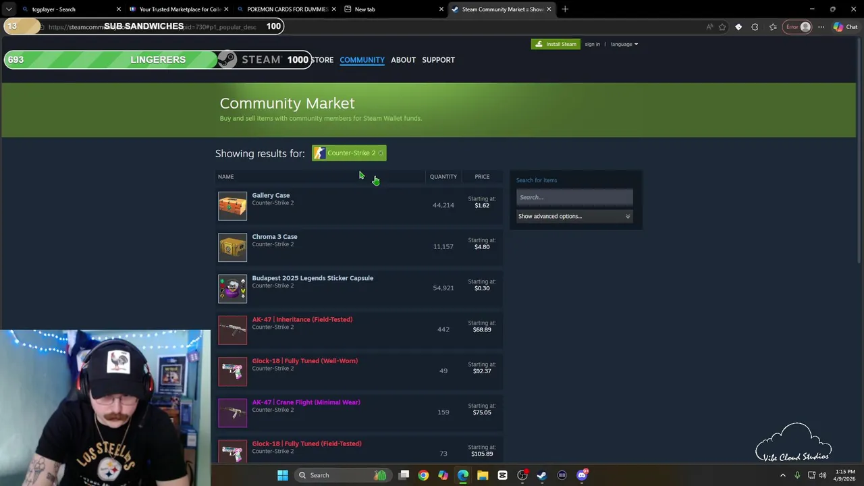Open the AK-47 Inheritance item image

(232, 330)
